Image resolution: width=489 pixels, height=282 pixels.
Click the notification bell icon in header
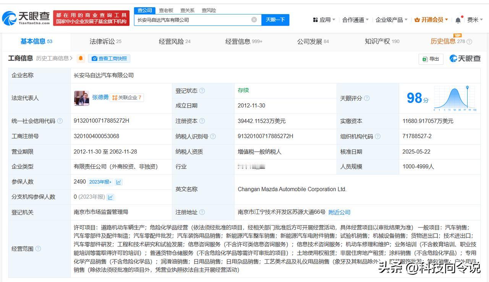458,20
